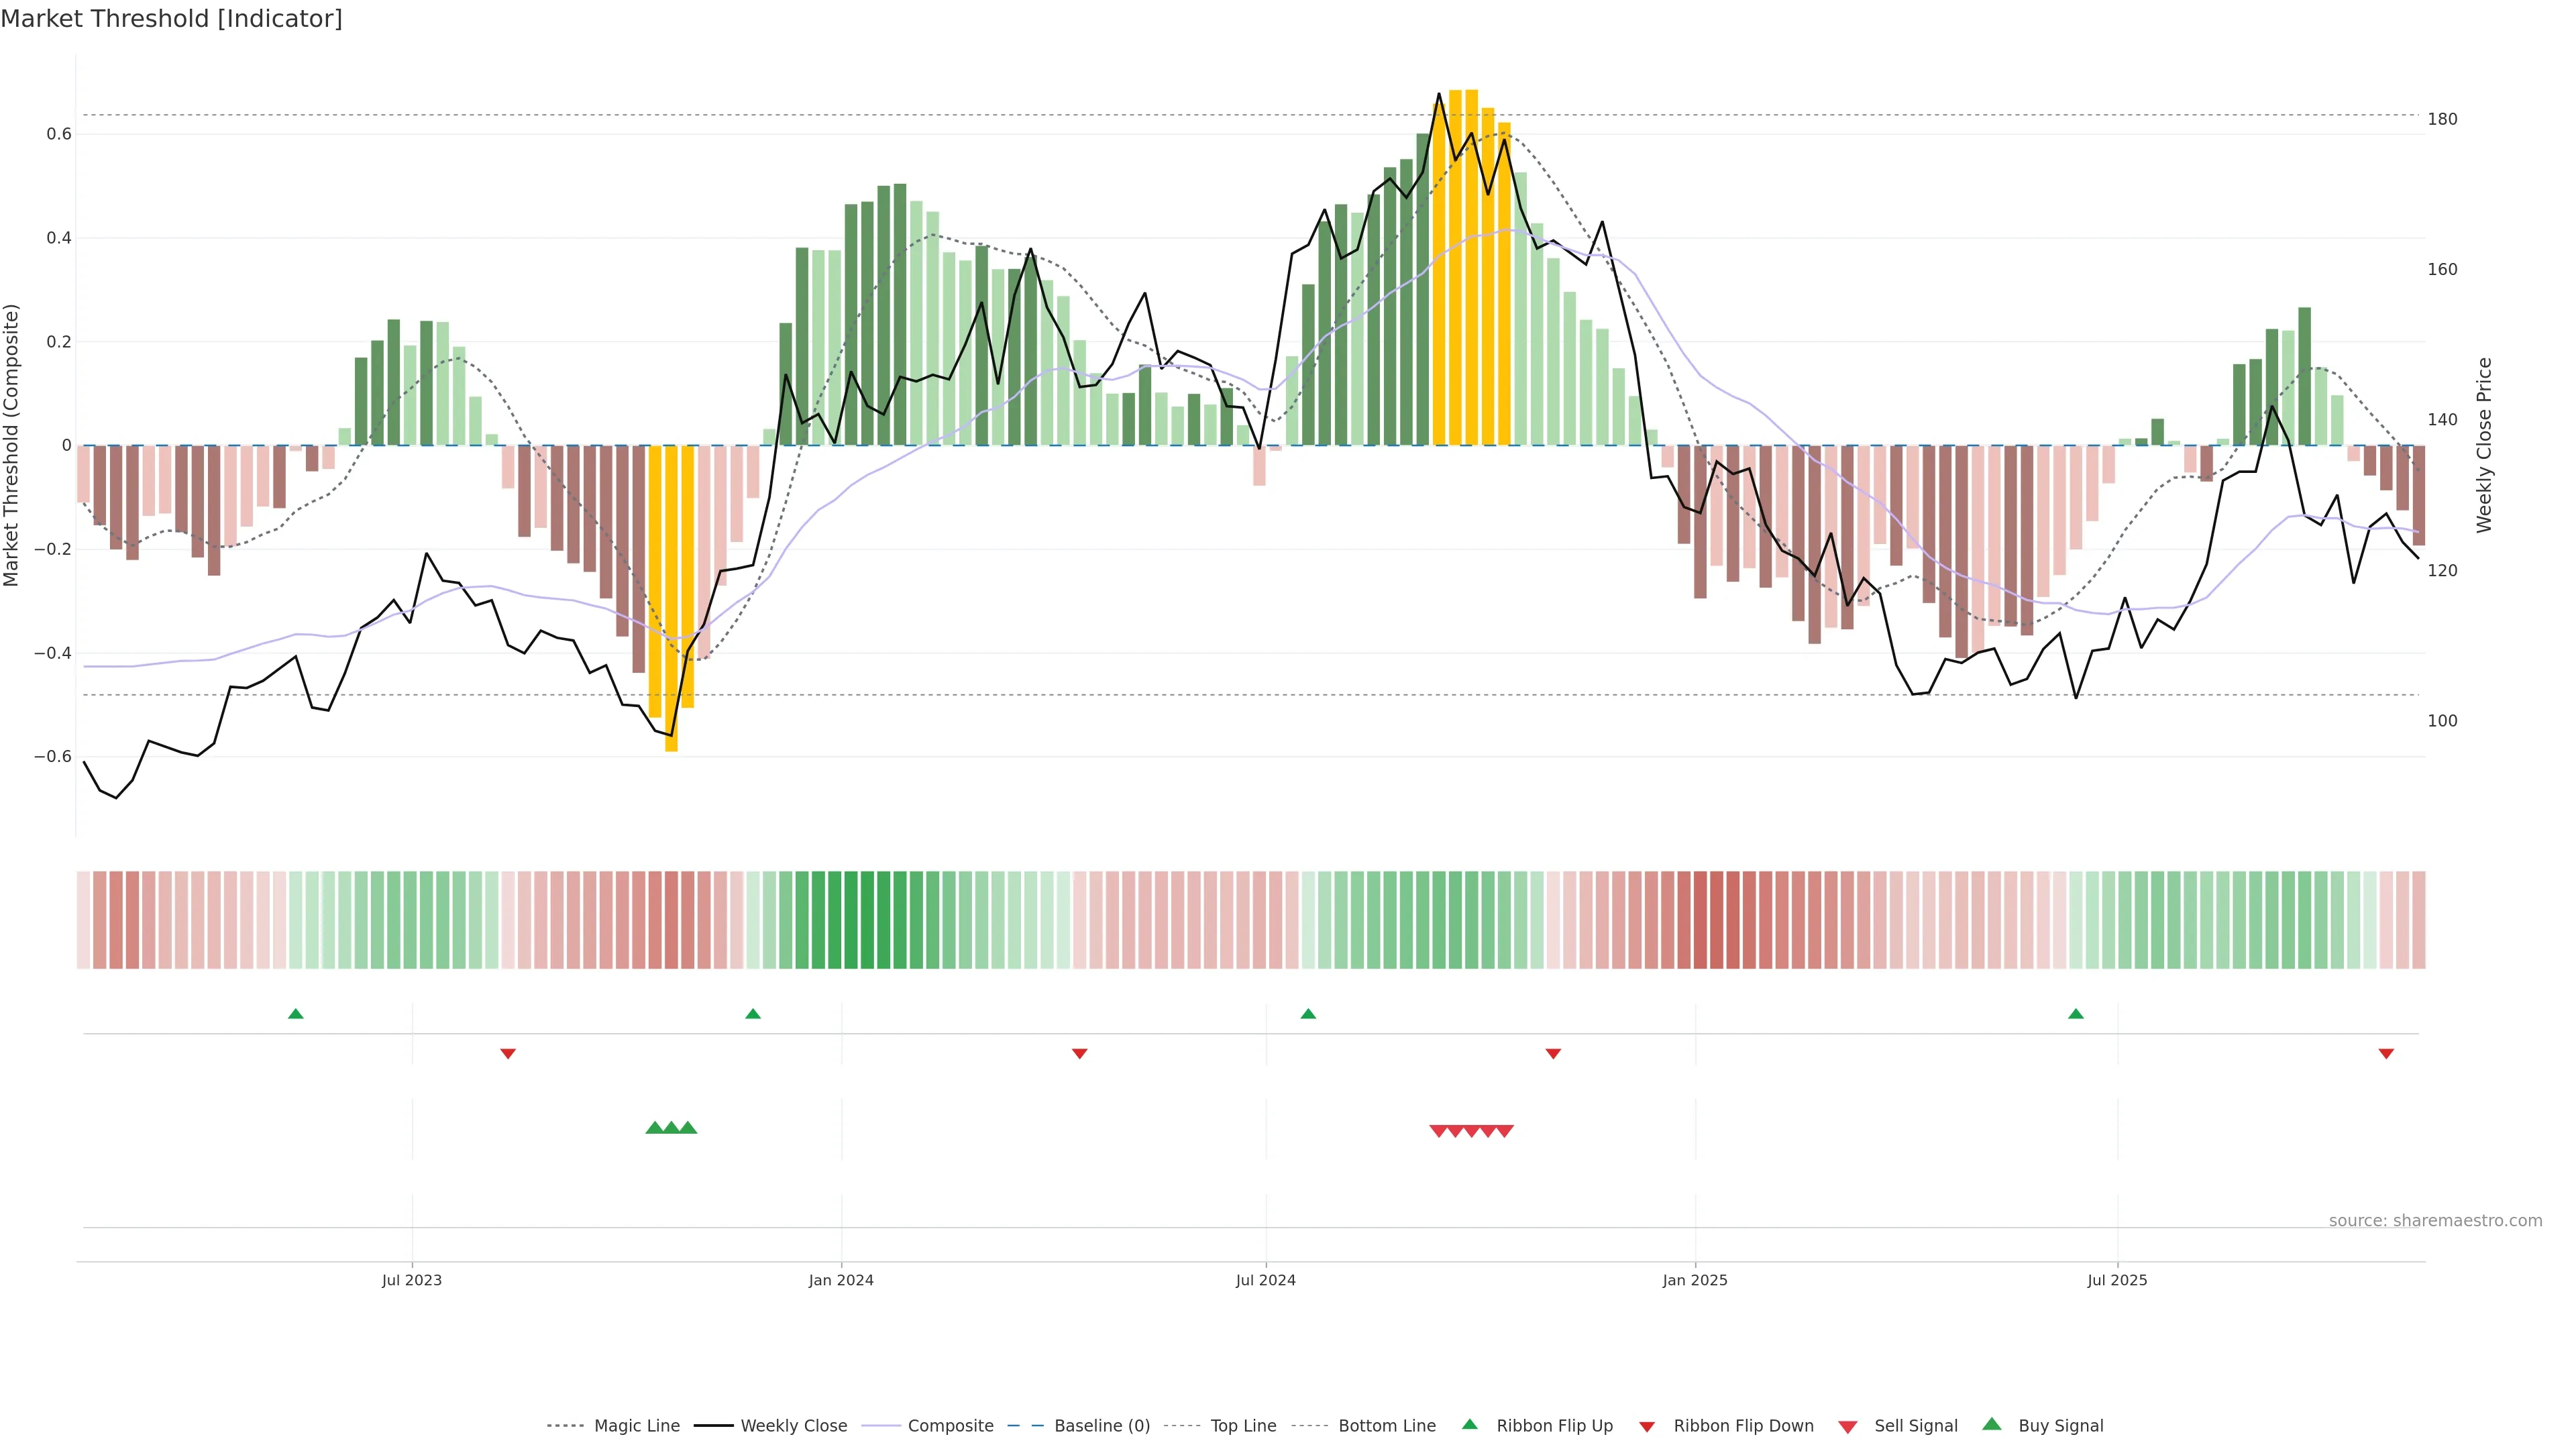Click the ribbon flip up marker near July 2024
This screenshot has width=2576, height=1449.
pos(1308,1014)
